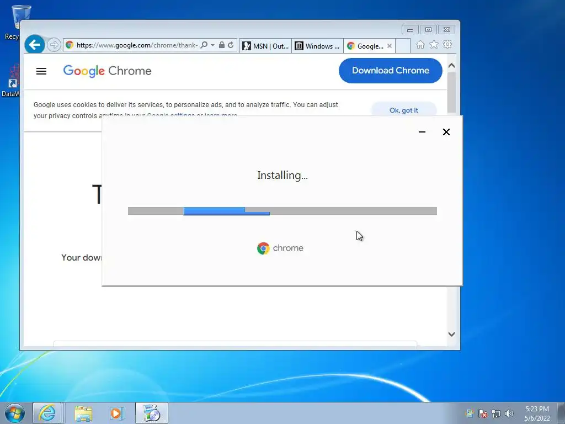Click the chrome logo in installer
The width and height of the screenshot is (565, 424).
point(280,248)
